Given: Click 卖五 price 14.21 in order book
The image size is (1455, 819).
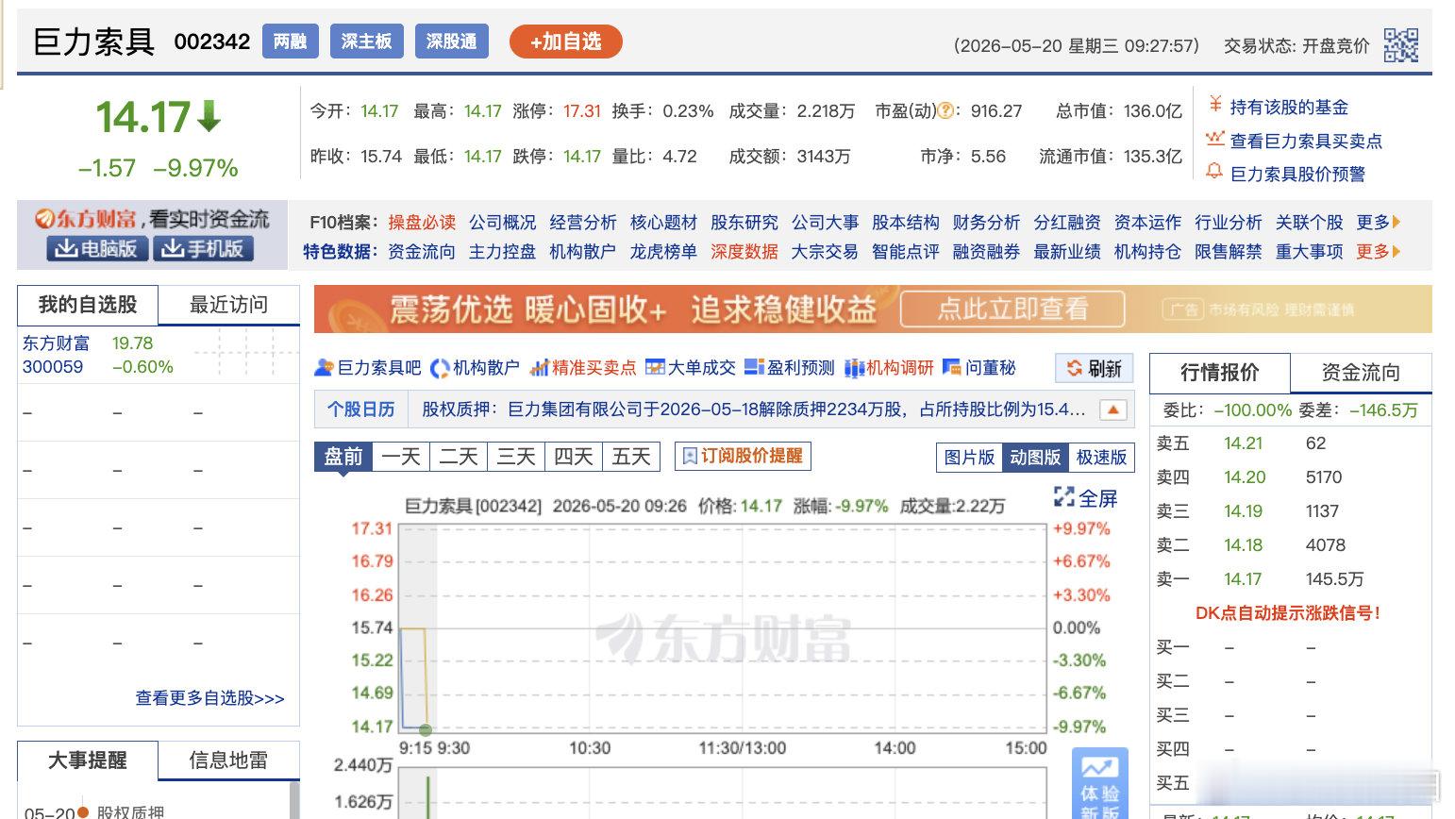Looking at the screenshot, I should (1243, 443).
